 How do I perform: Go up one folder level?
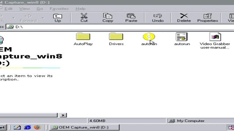[58, 18]
